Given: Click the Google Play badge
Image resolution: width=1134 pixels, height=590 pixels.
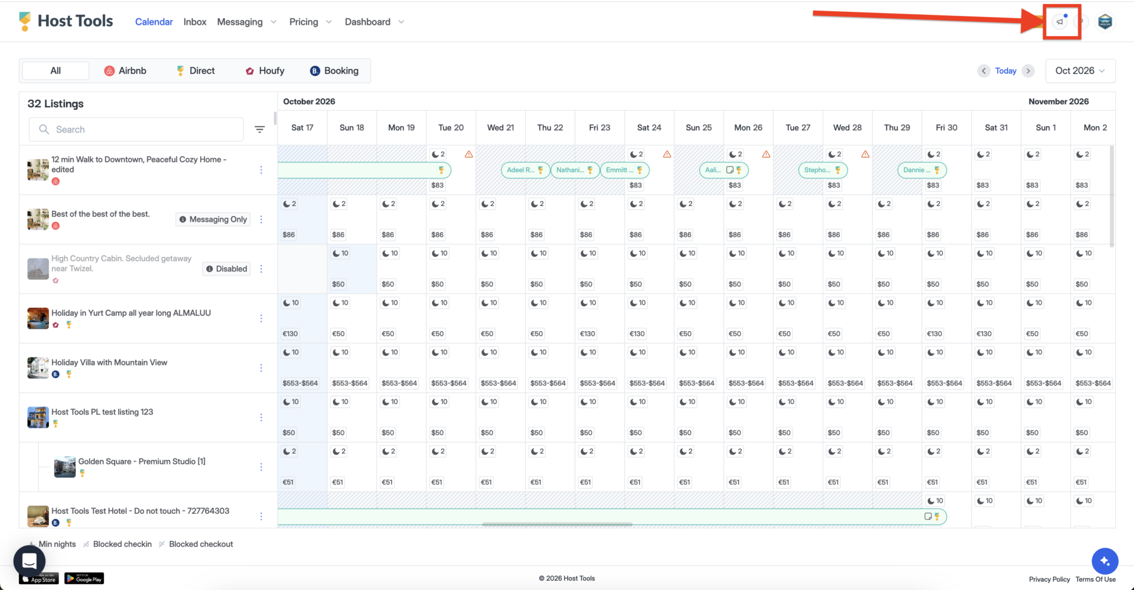Looking at the screenshot, I should 84,578.
